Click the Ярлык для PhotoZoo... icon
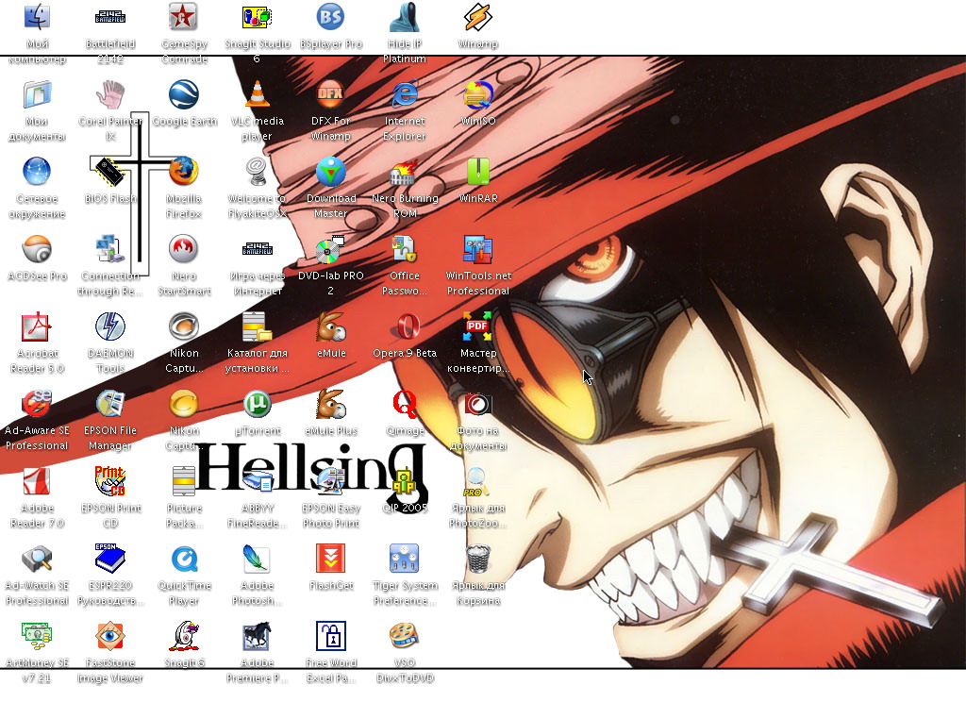Image resolution: width=966 pixels, height=702 pixels. coord(477,481)
